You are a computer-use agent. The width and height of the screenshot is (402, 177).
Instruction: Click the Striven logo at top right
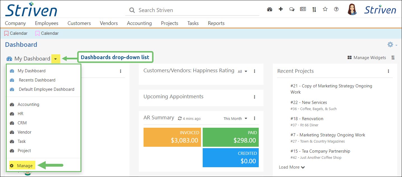380,9
